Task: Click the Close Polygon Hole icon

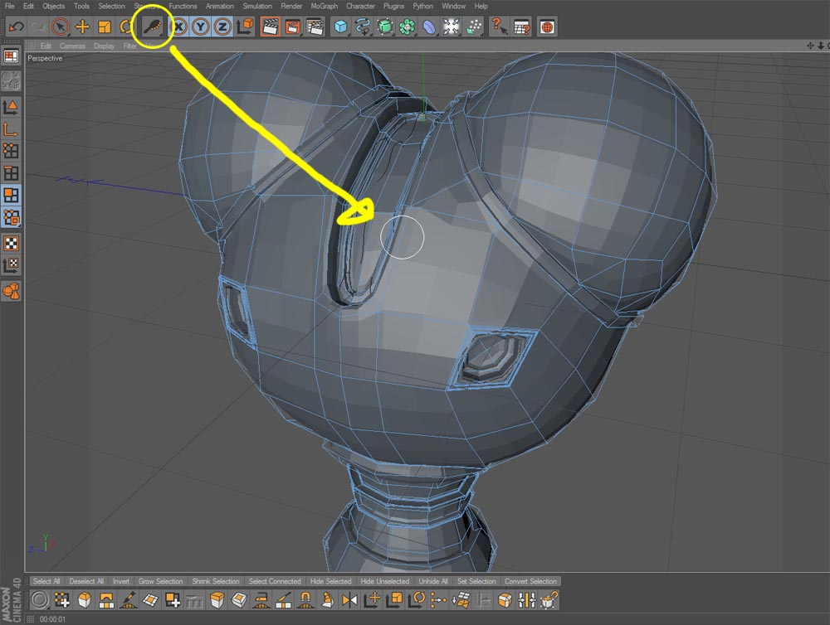Action: 151,599
